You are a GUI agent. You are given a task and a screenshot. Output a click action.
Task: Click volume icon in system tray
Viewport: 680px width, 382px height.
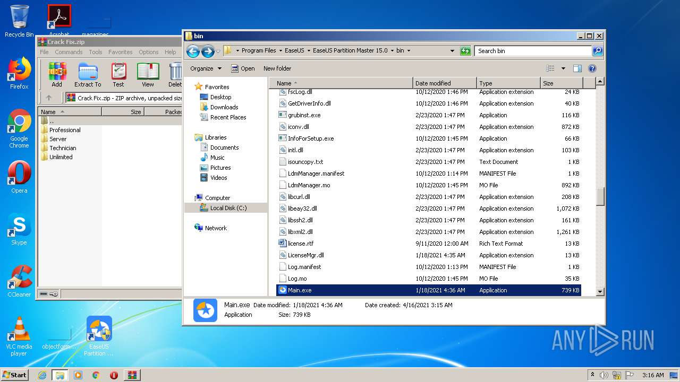pos(604,375)
